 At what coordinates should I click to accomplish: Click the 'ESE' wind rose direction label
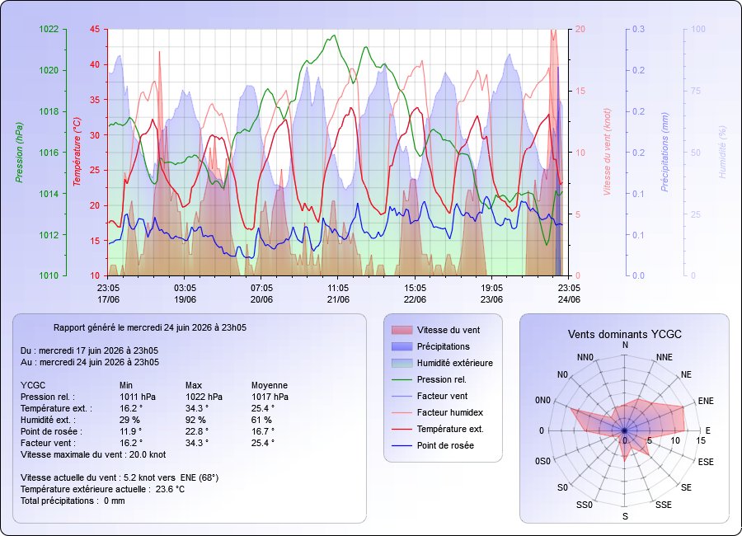706,462
